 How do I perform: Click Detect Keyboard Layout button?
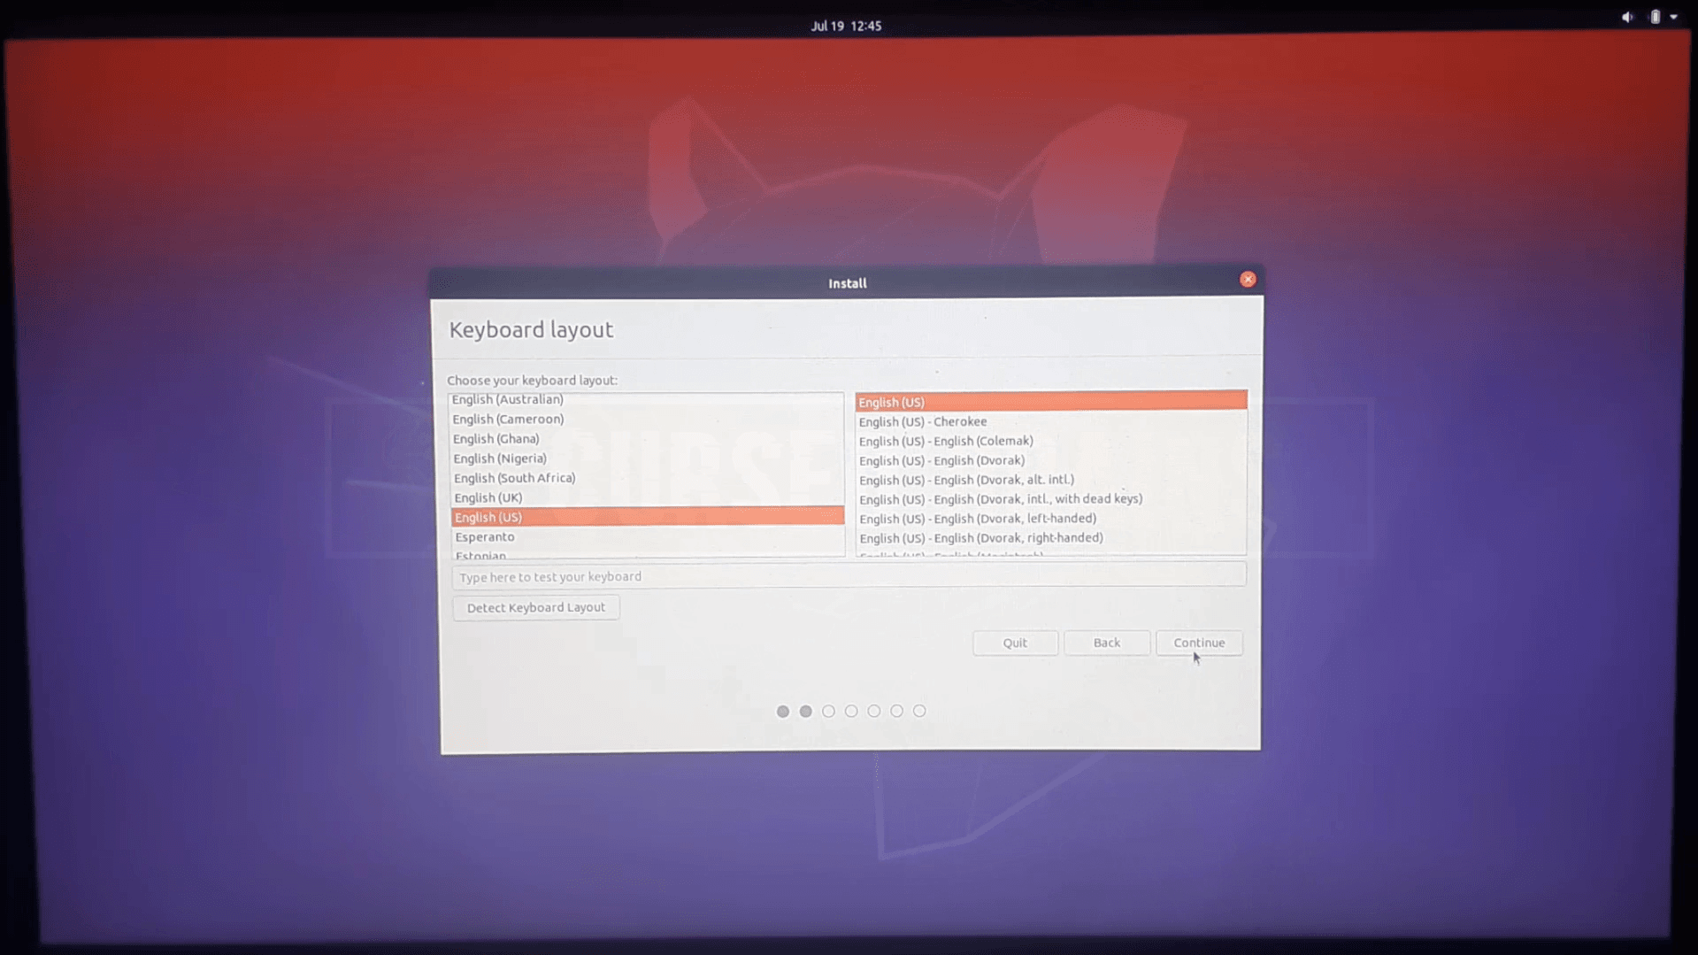[536, 607]
